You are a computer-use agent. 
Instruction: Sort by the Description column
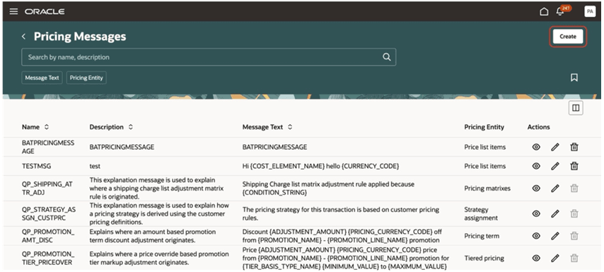(x=131, y=127)
